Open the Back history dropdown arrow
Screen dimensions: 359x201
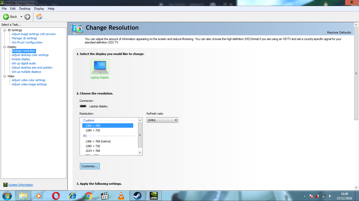pyautogui.click(x=21, y=17)
